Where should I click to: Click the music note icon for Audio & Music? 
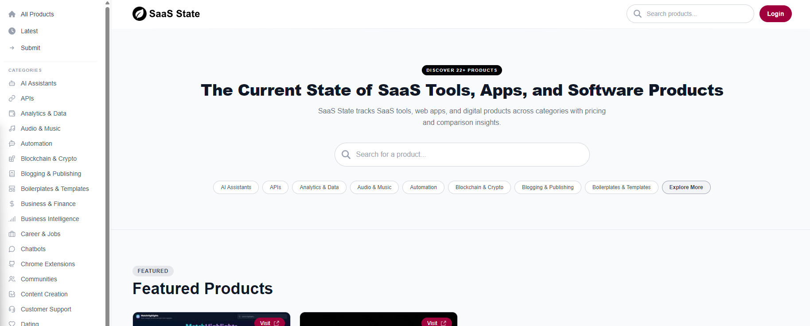coord(12,128)
